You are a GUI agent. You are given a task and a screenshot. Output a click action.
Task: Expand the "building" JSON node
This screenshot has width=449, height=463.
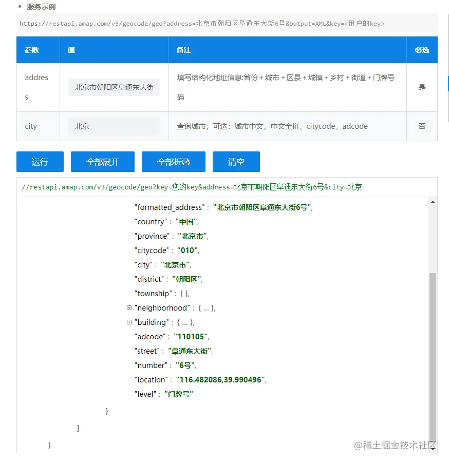129,322
